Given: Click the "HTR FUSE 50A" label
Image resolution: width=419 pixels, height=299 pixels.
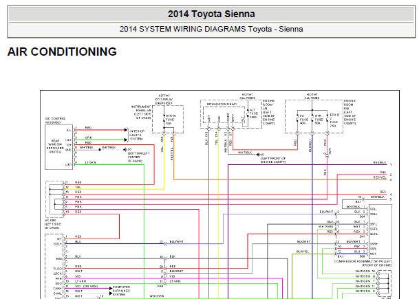Looking at the screenshot, I should point(318,120).
